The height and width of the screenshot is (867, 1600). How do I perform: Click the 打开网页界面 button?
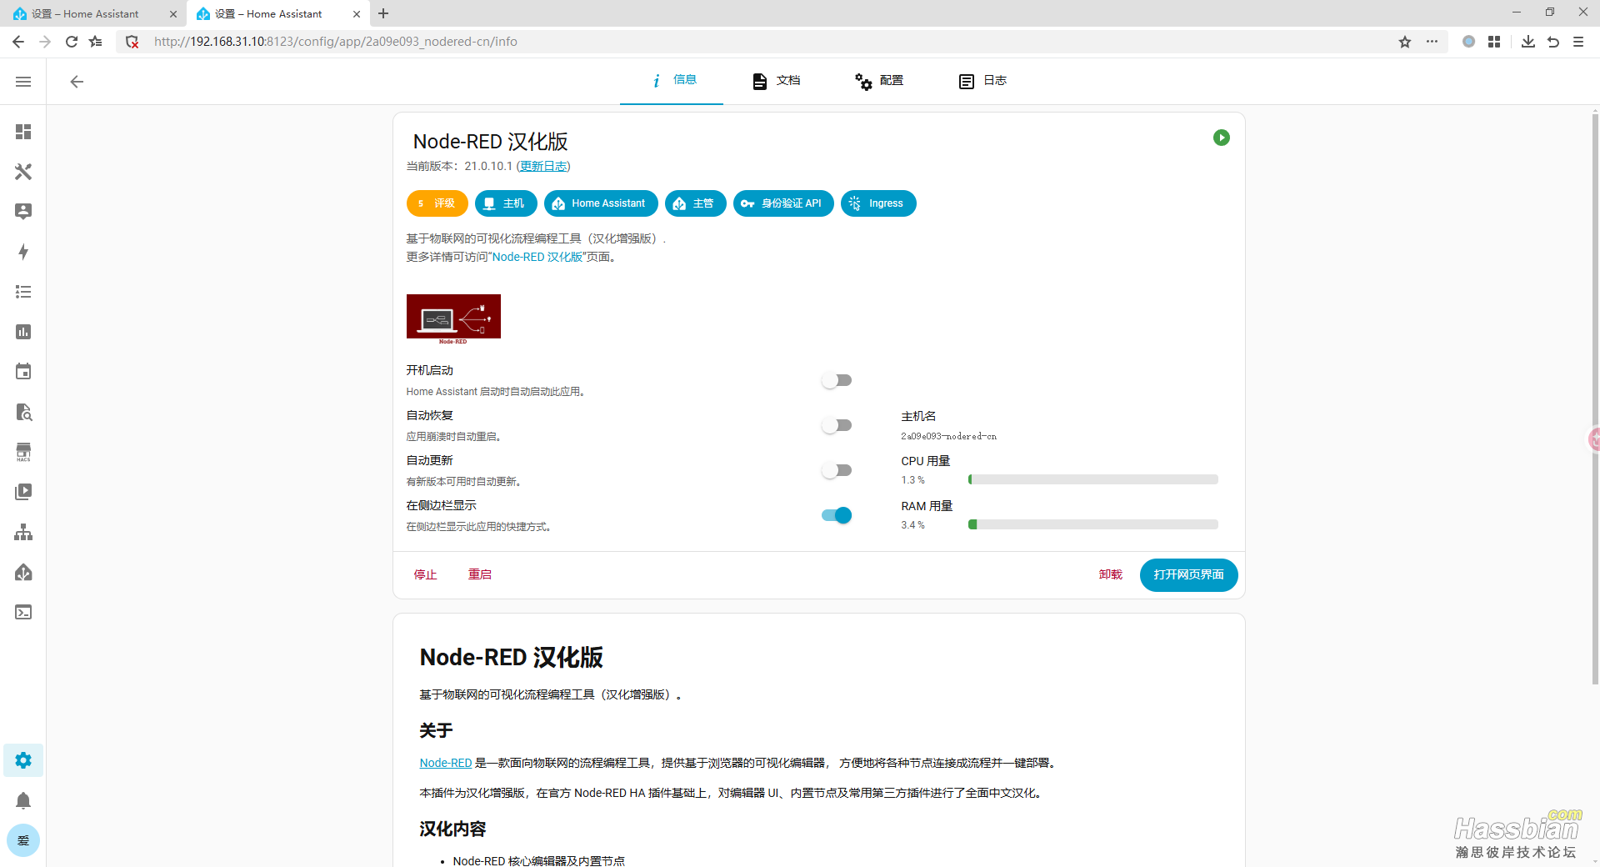pyautogui.click(x=1188, y=574)
